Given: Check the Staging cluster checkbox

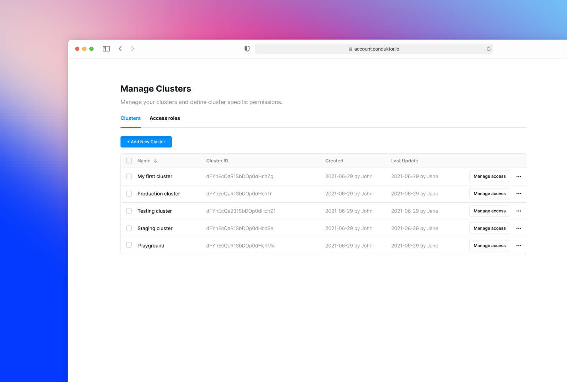Looking at the screenshot, I should tap(129, 228).
